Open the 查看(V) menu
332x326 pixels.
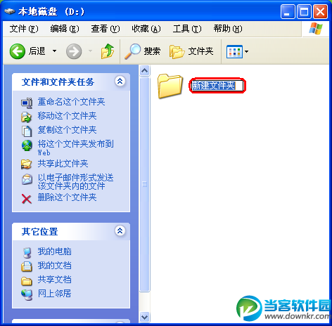click(106, 29)
